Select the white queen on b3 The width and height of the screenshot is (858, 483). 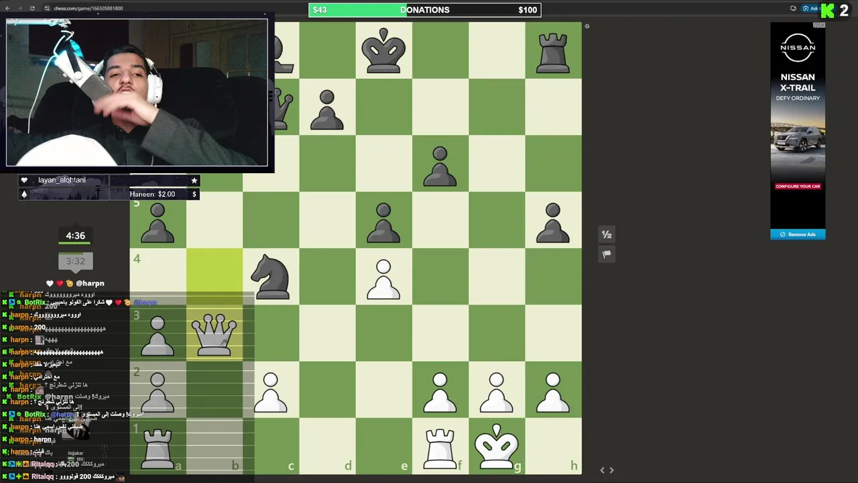pos(214,334)
